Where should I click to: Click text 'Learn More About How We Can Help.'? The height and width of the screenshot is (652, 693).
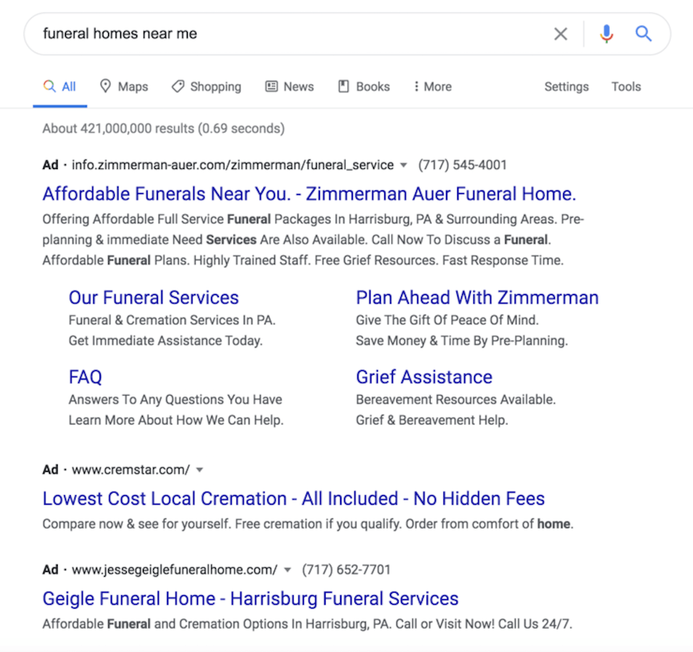(176, 421)
